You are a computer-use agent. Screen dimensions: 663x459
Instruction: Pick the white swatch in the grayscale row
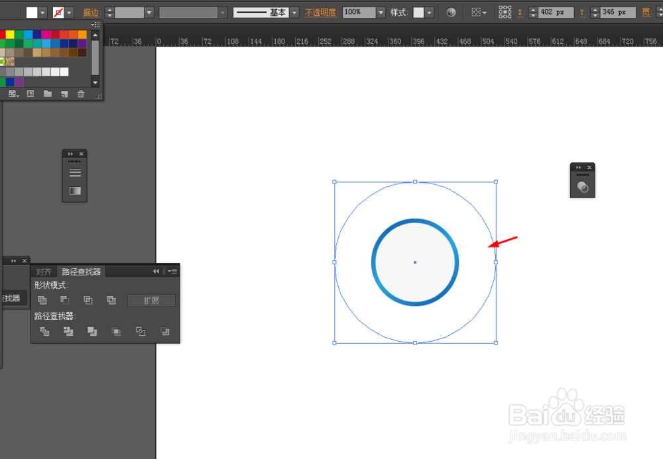64,72
